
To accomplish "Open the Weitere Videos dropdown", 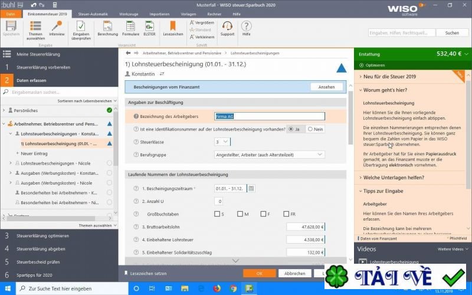I will point(453,249).
